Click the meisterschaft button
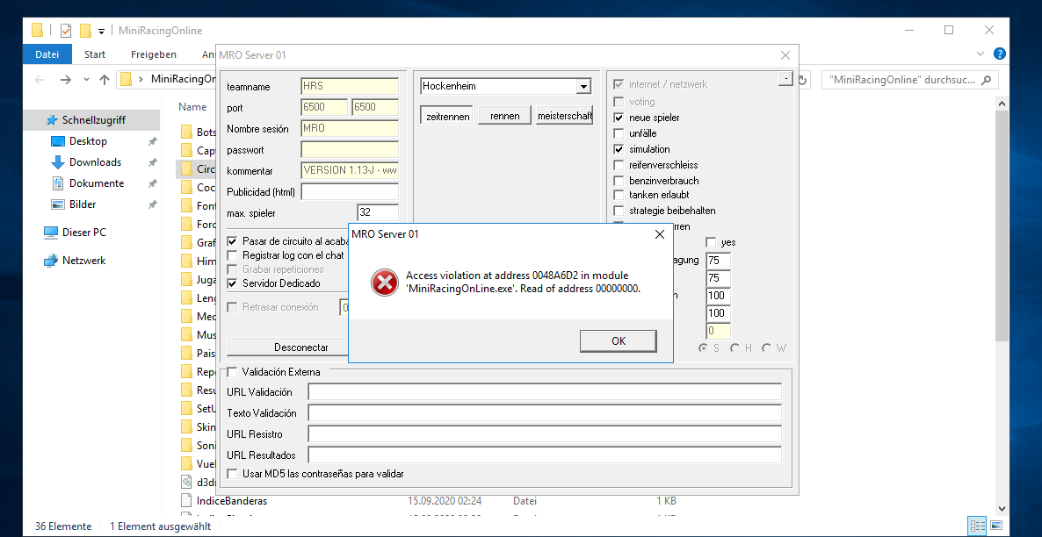Image resolution: width=1042 pixels, height=537 pixels. (564, 116)
